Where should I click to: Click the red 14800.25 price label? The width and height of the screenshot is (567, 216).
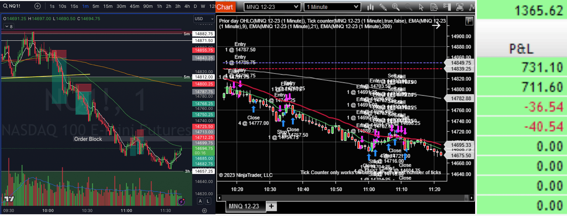[x=204, y=84]
